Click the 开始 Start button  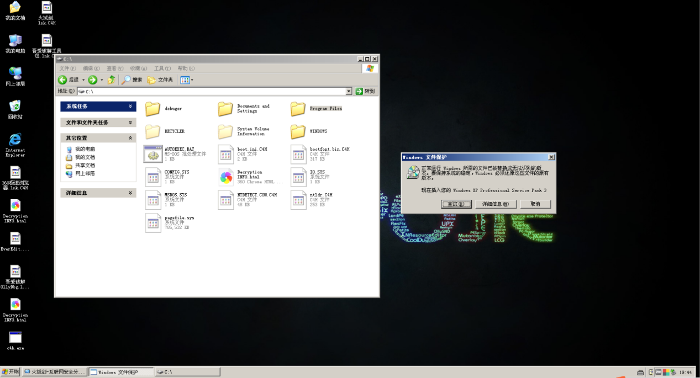pyautogui.click(x=10, y=372)
